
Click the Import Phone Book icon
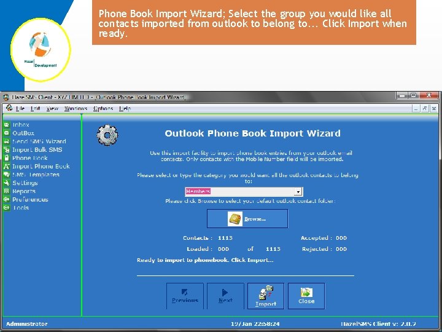pyautogui.click(x=7, y=166)
